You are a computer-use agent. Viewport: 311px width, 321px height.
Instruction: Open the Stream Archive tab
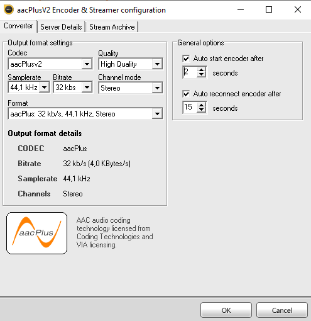pos(112,27)
